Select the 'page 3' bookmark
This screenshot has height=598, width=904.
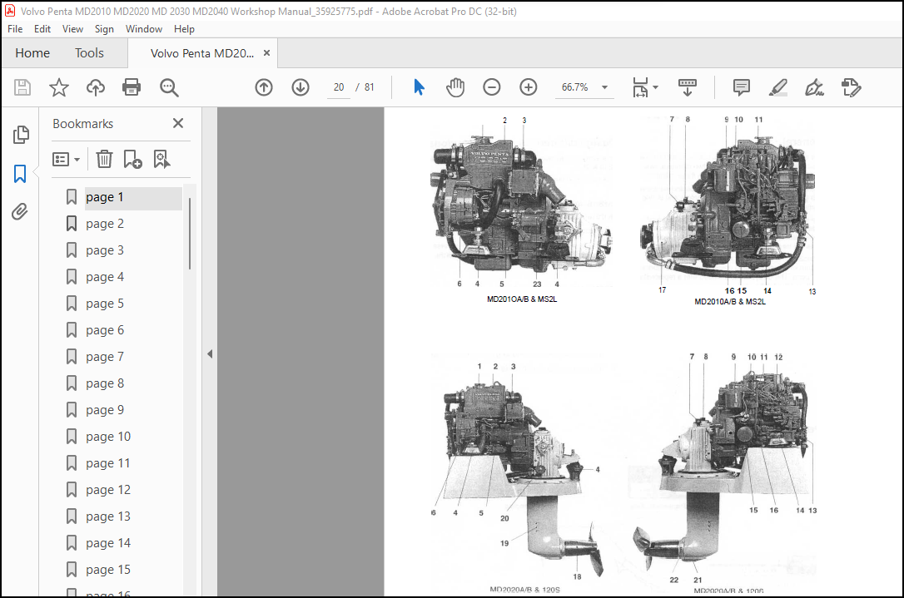[105, 250]
